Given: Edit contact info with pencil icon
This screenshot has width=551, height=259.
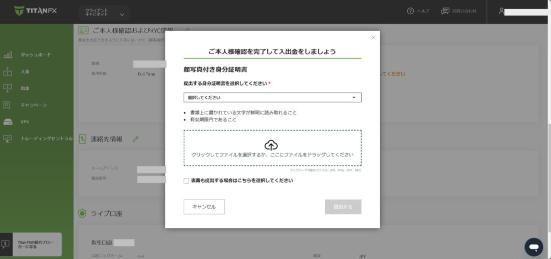Looking at the screenshot, I should [x=136, y=139].
